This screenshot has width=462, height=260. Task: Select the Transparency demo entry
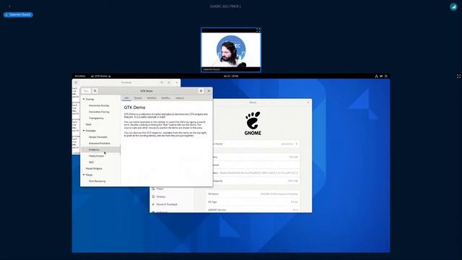pyautogui.click(x=96, y=118)
